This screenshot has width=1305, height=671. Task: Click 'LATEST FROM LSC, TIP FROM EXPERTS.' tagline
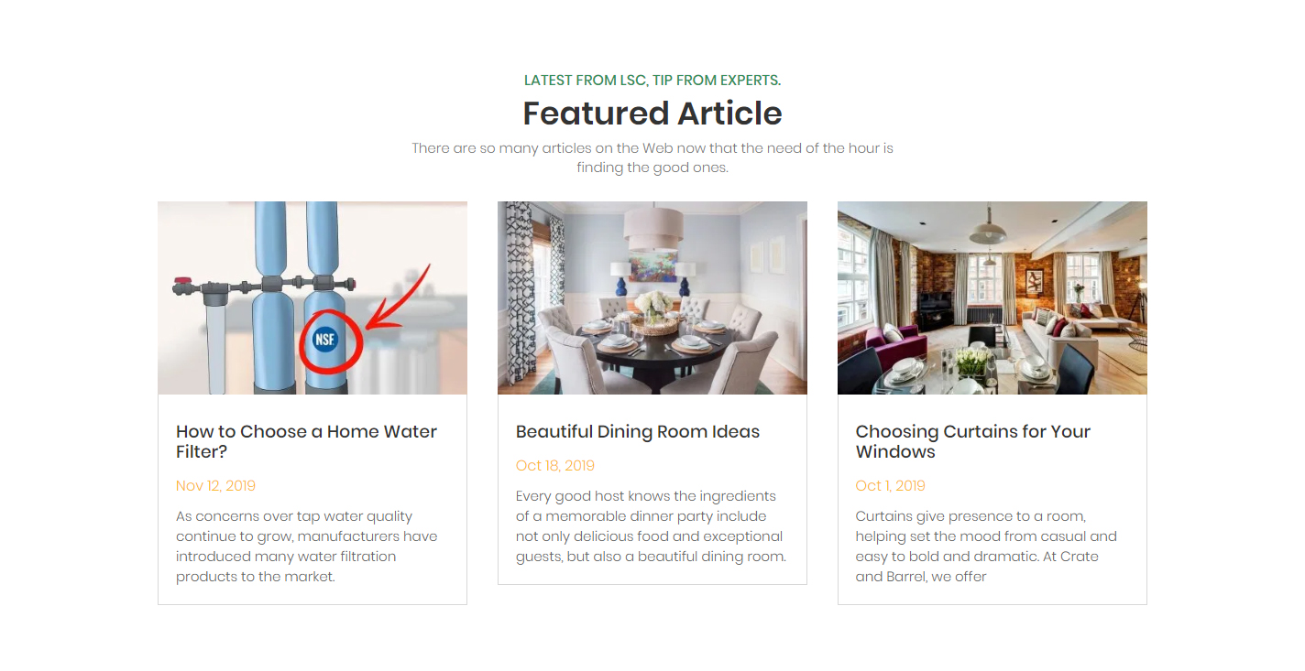pos(652,81)
